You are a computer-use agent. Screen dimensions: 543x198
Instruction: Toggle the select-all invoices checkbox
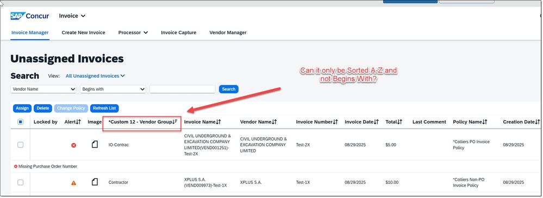click(21, 122)
